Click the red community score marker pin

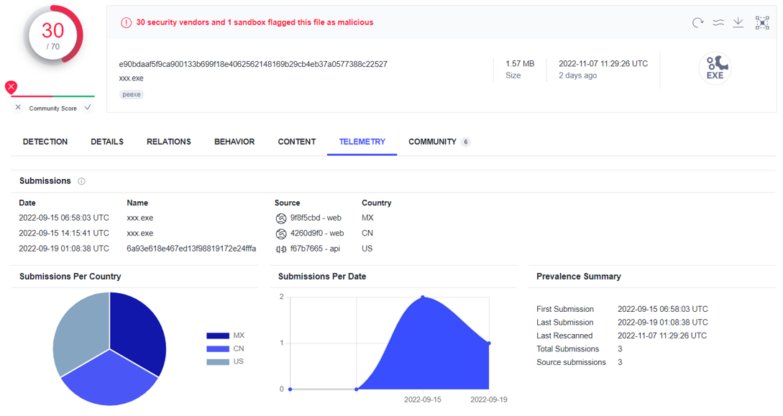(x=11, y=87)
